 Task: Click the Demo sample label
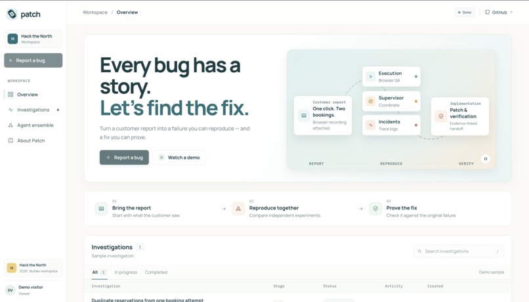[491, 272]
